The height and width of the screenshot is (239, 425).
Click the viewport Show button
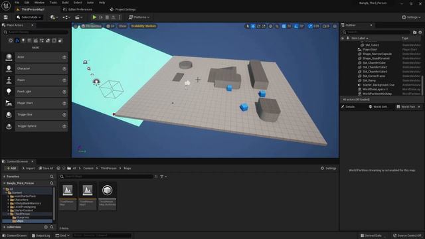pyautogui.click(x=122, y=27)
